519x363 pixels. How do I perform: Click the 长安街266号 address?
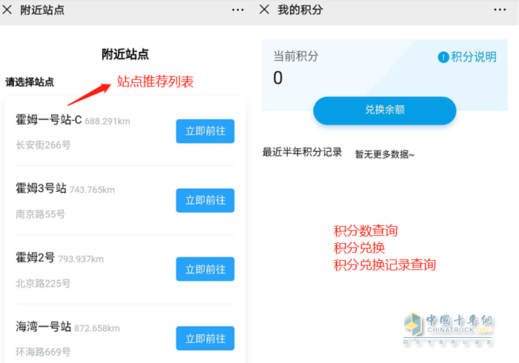tap(43, 145)
